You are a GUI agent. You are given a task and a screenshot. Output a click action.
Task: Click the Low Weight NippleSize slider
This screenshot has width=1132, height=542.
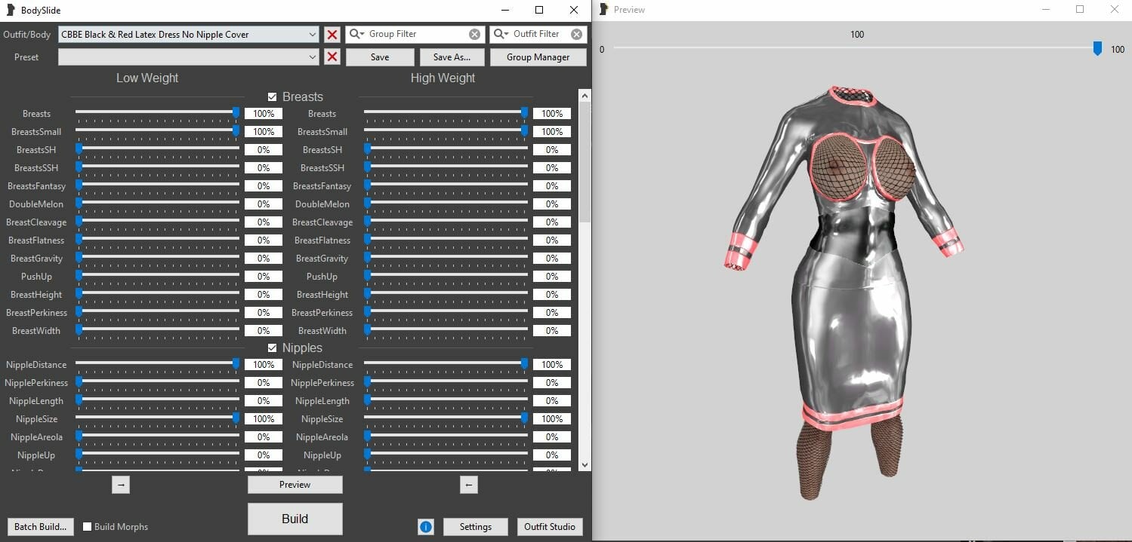157,418
